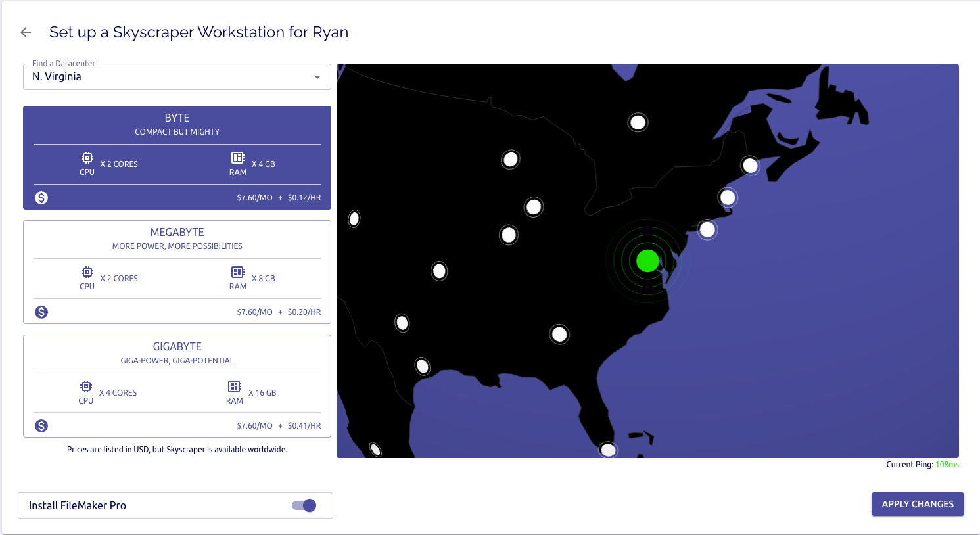Select the white marker nearest the green dot
980x535 pixels.
[707, 229]
